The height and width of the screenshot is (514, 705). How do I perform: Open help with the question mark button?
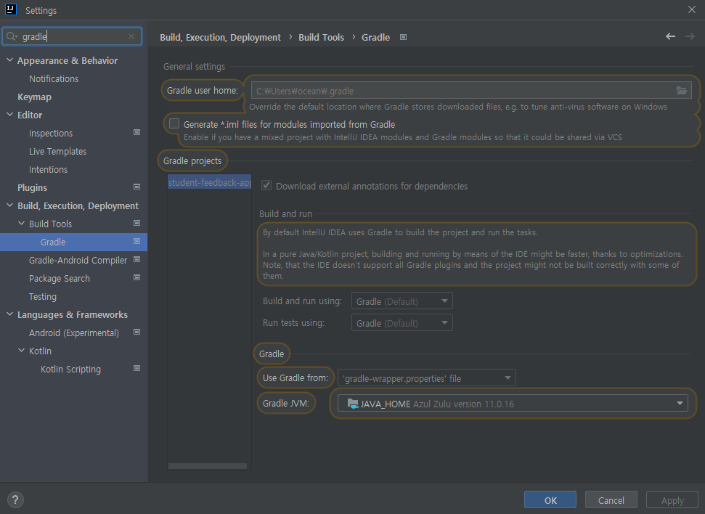tap(15, 499)
